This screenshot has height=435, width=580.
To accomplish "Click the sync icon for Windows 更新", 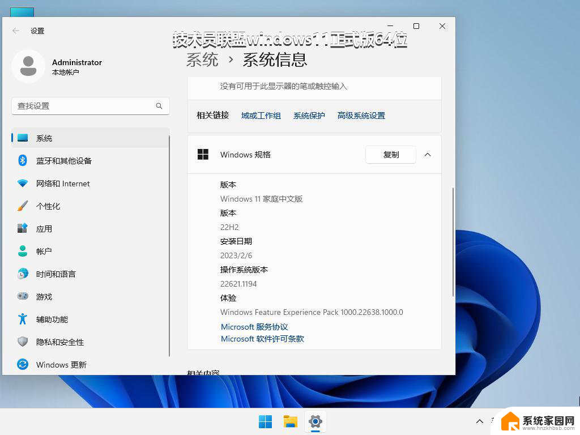I will pyautogui.click(x=23, y=364).
